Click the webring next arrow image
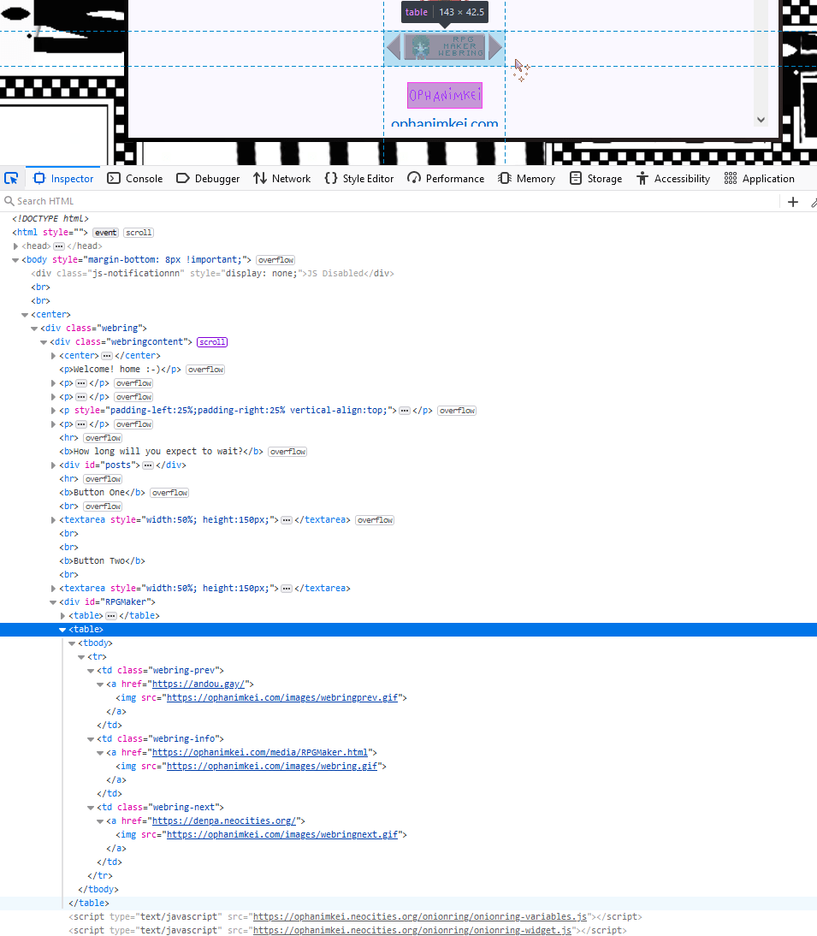 point(495,47)
